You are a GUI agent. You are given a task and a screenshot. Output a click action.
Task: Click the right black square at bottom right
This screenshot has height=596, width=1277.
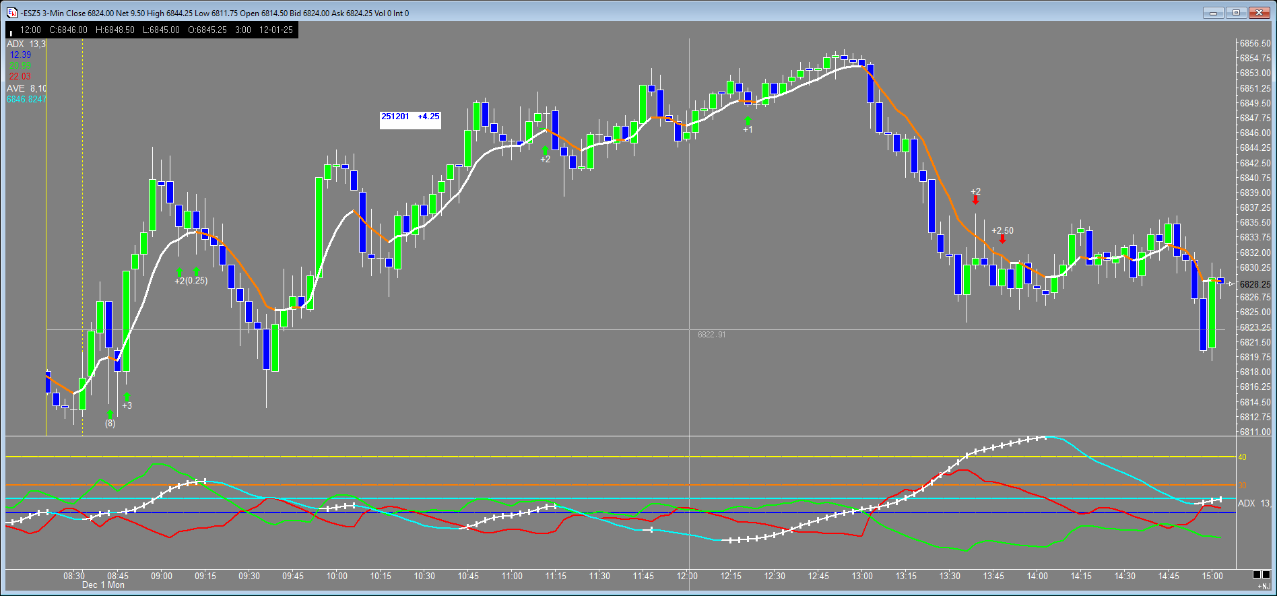click(x=1266, y=574)
